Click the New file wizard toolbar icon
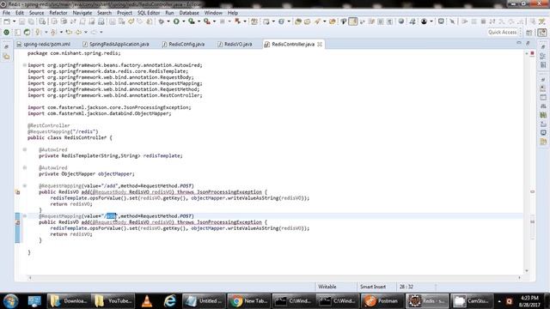Viewport: 550px width, 309px height. (7, 21)
